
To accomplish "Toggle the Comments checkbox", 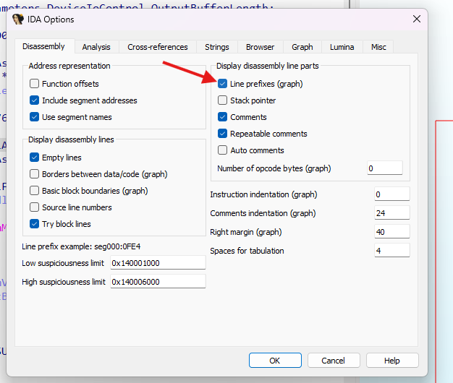I will pos(222,117).
